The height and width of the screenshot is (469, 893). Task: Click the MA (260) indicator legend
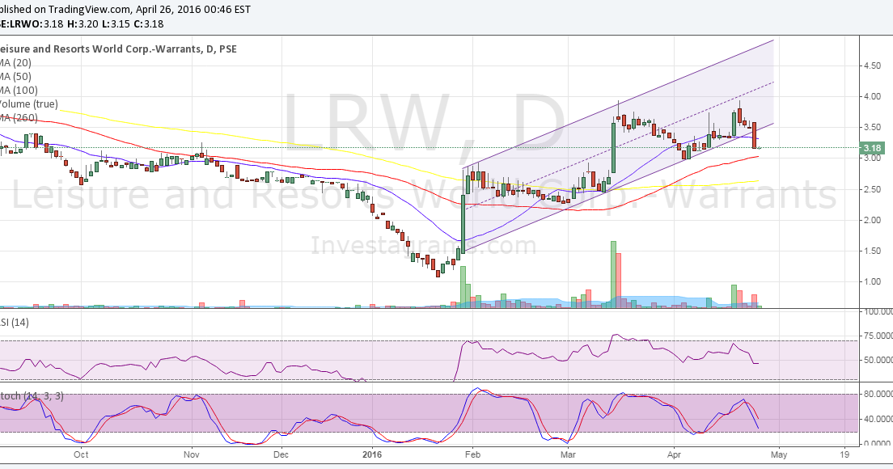[19, 117]
